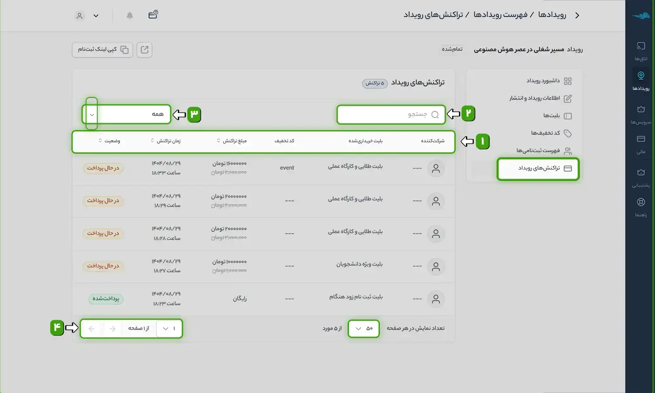Viewport: 655px width, 393px height.
Task: Open سرویس‌ها in the dark sidebar
Action: [641, 114]
